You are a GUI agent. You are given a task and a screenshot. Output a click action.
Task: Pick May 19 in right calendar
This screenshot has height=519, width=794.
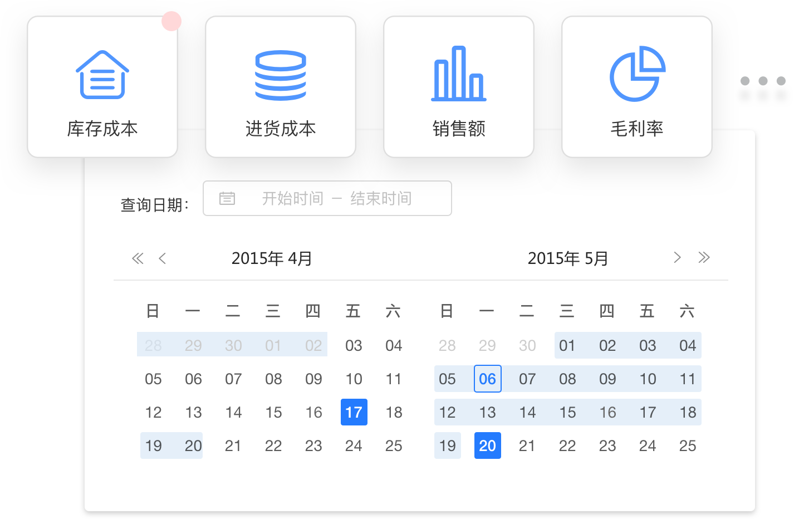coord(448,445)
